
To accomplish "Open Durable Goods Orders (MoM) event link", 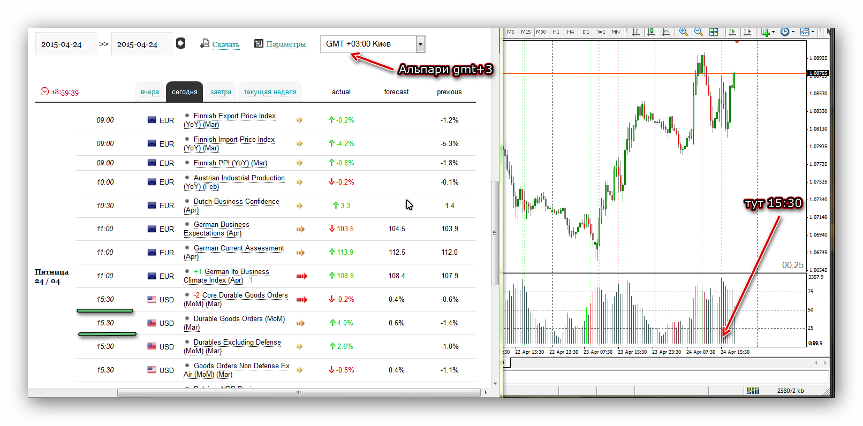I will coord(234,323).
